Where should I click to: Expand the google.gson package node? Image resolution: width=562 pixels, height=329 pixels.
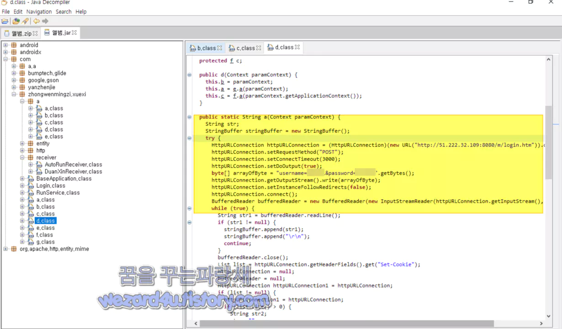coord(14,80)
